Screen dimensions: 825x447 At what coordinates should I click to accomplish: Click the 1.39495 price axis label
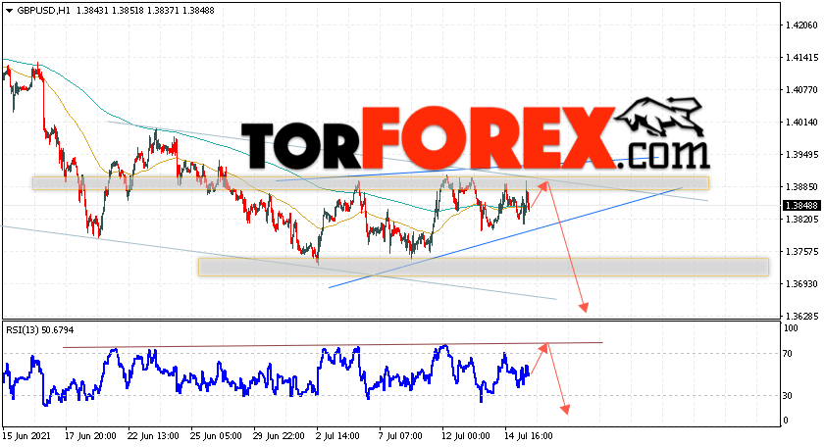(801, 155)
